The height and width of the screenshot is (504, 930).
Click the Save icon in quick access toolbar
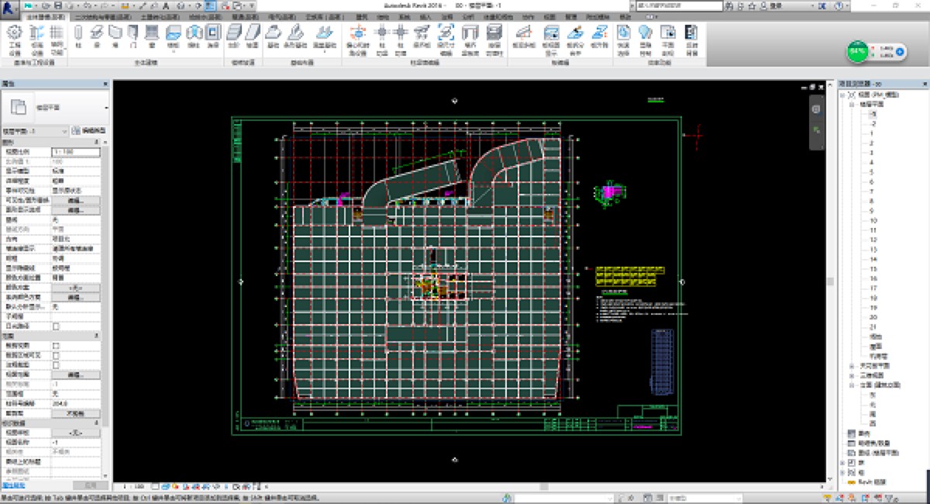pos(58,5)
